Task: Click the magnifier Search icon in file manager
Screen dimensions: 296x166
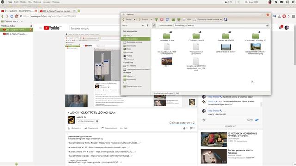Action: pyautogui.click(x=225, y=19)
